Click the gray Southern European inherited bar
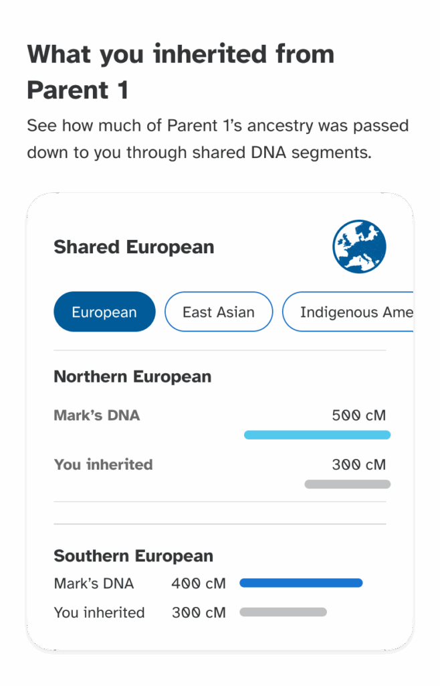This screenshot has height=686, width=440. (283, 612)
